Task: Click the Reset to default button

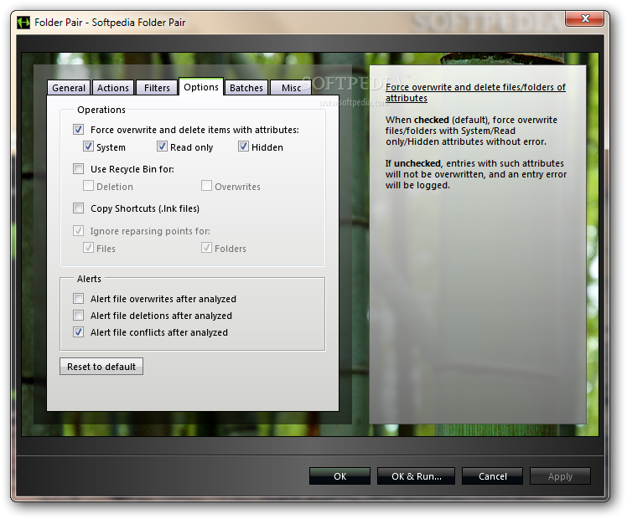Action: (x=101, y=367)
